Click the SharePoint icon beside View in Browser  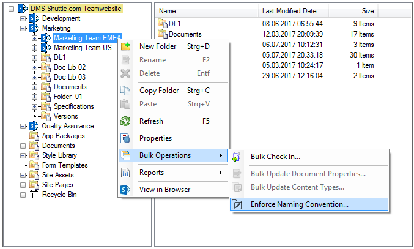click(125, 190)
